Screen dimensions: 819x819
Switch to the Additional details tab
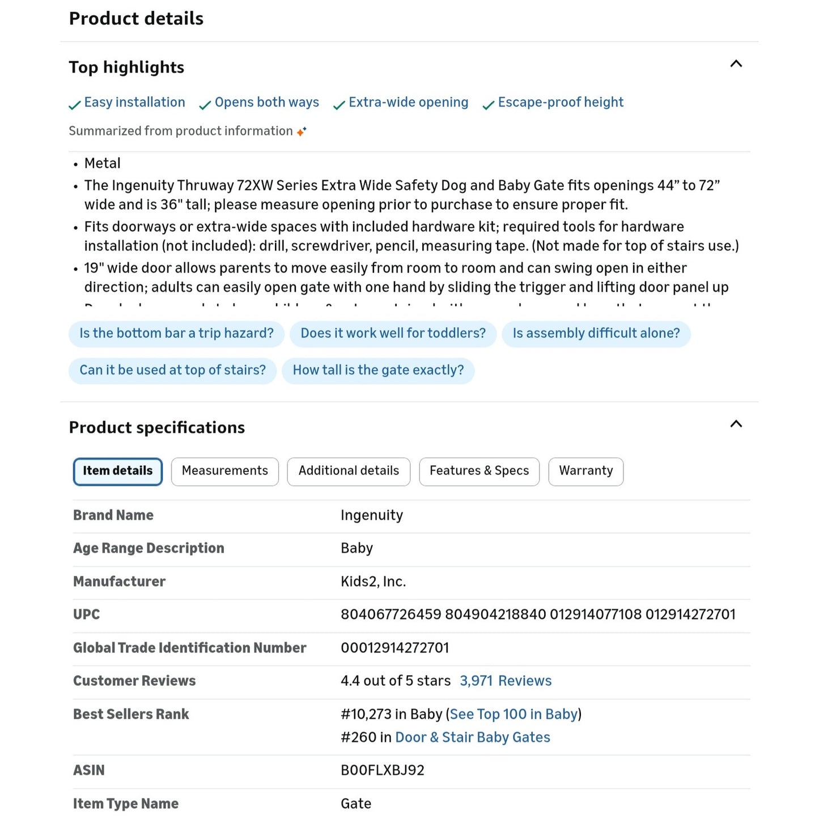point(349,471)
